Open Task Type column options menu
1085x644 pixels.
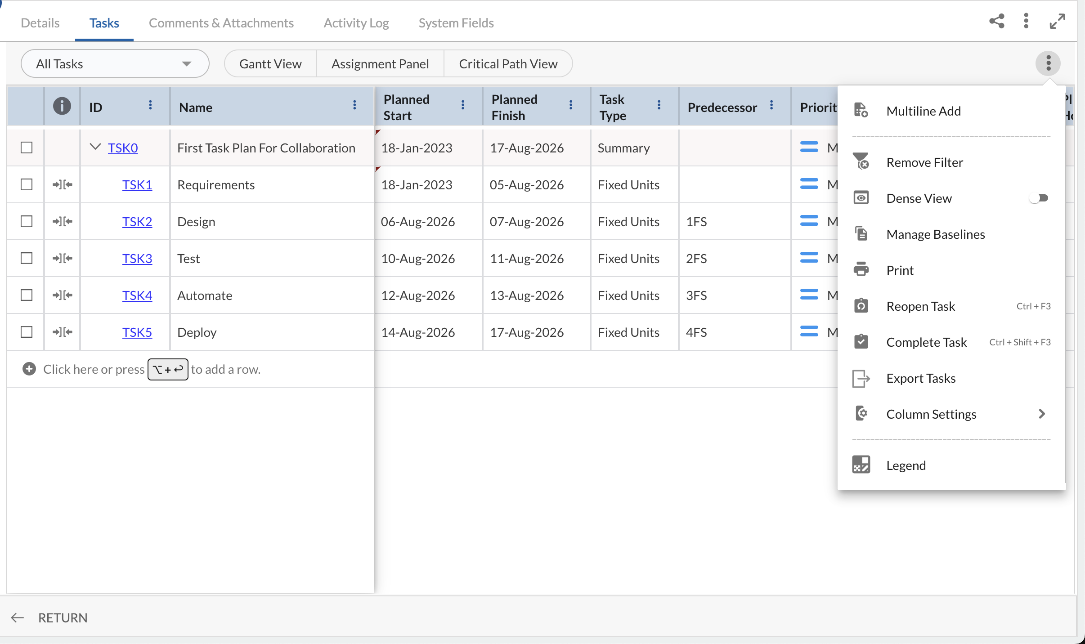659,105
